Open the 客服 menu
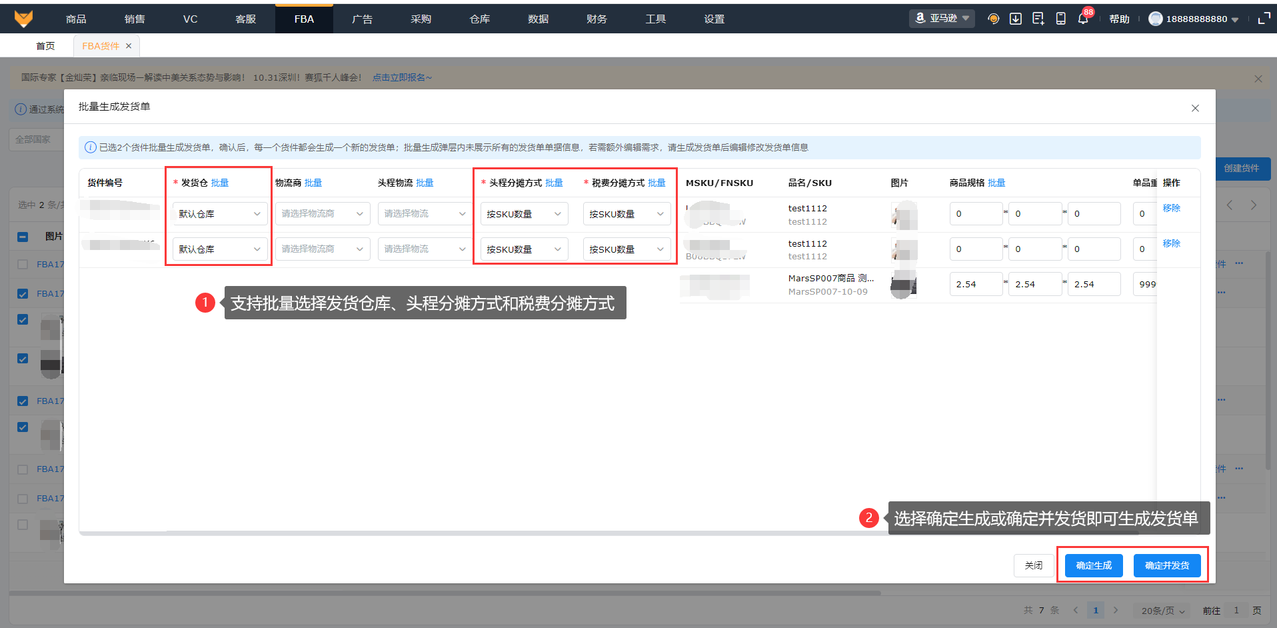Screen dimensions: 1277x628 (246, 19)
